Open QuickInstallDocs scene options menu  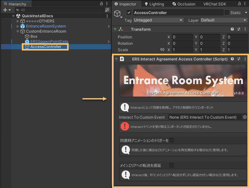[107, 16]
